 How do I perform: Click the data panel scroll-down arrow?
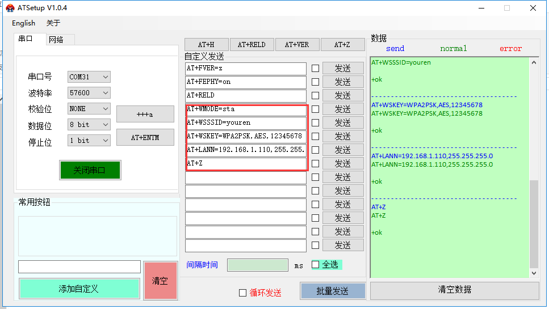pyautogui.click(x=534, y=273)
